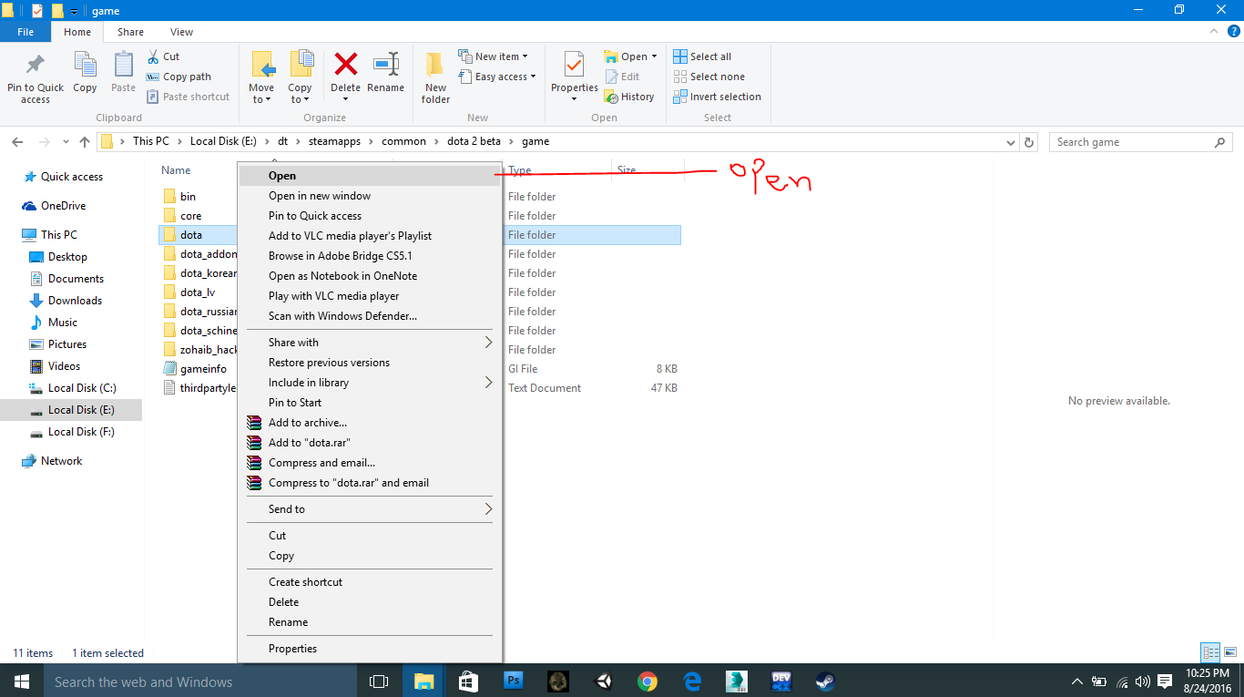Screen dimensions: 1244x697
Task: Click Select none in the ribbon
Action: 709,77
